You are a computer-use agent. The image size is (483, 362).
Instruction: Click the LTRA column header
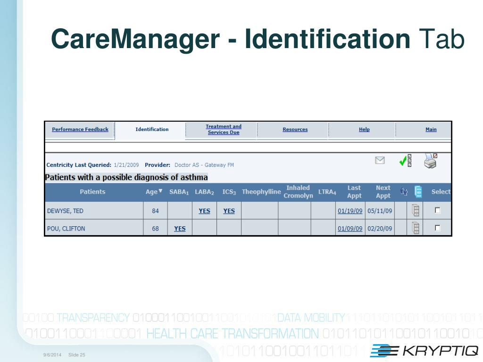click(x=327, y=192)
